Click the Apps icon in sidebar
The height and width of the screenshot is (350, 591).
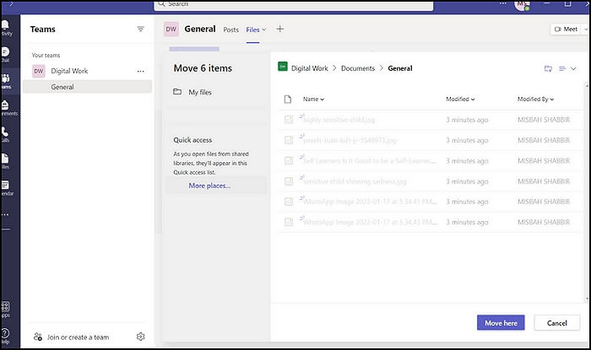coord(4,309)
